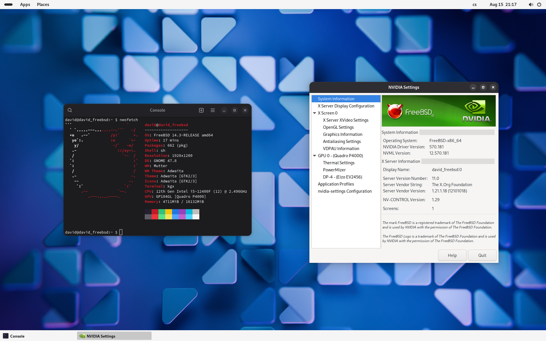Click the volume icon in top bar

[x=531, y=5]
